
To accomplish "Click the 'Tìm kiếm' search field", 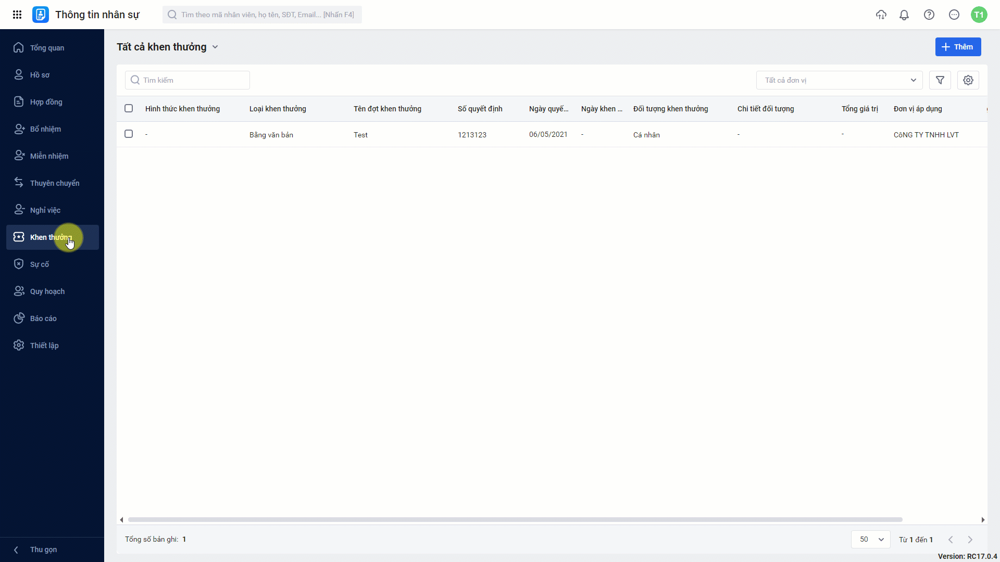I will (187, 80).
